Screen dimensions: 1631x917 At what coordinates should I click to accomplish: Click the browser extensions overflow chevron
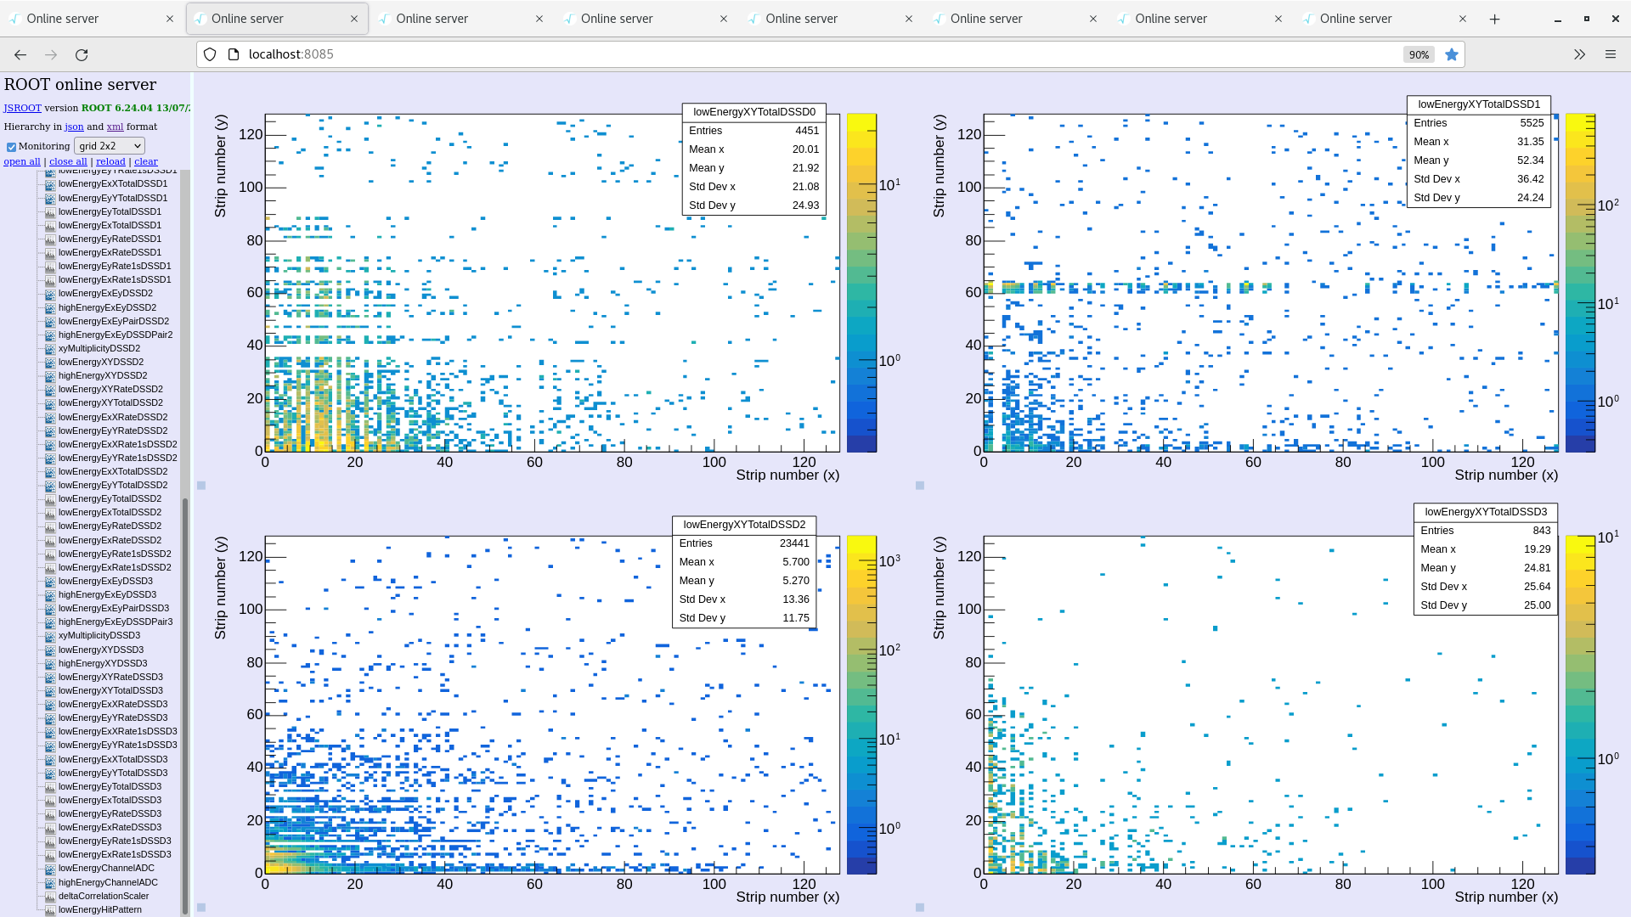pos(1579,54)
